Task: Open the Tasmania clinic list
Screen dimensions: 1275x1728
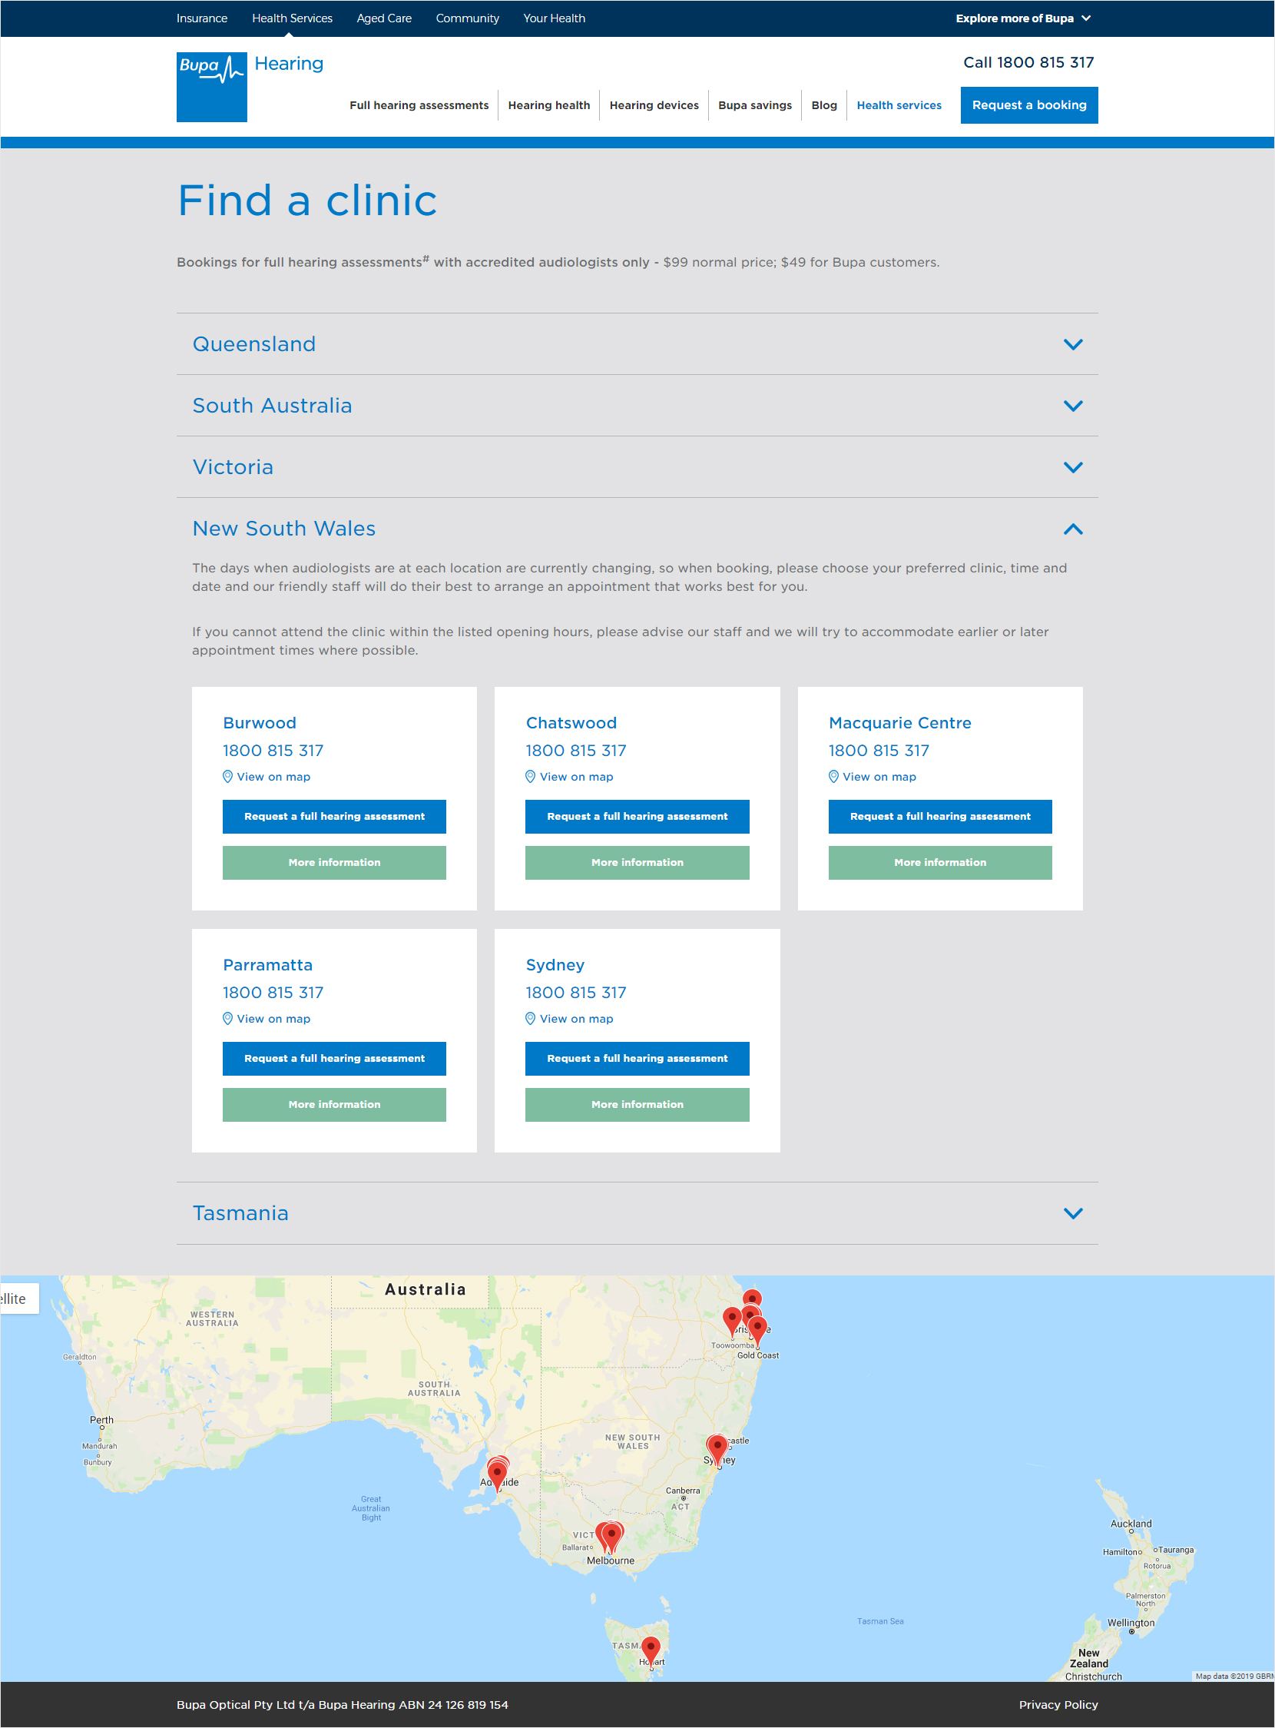Action: [x=637, y=1213]
